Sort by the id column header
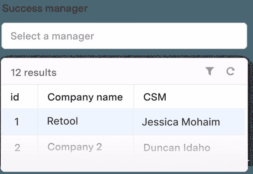Screen dimensions: 253x174 tap(15, 97)
